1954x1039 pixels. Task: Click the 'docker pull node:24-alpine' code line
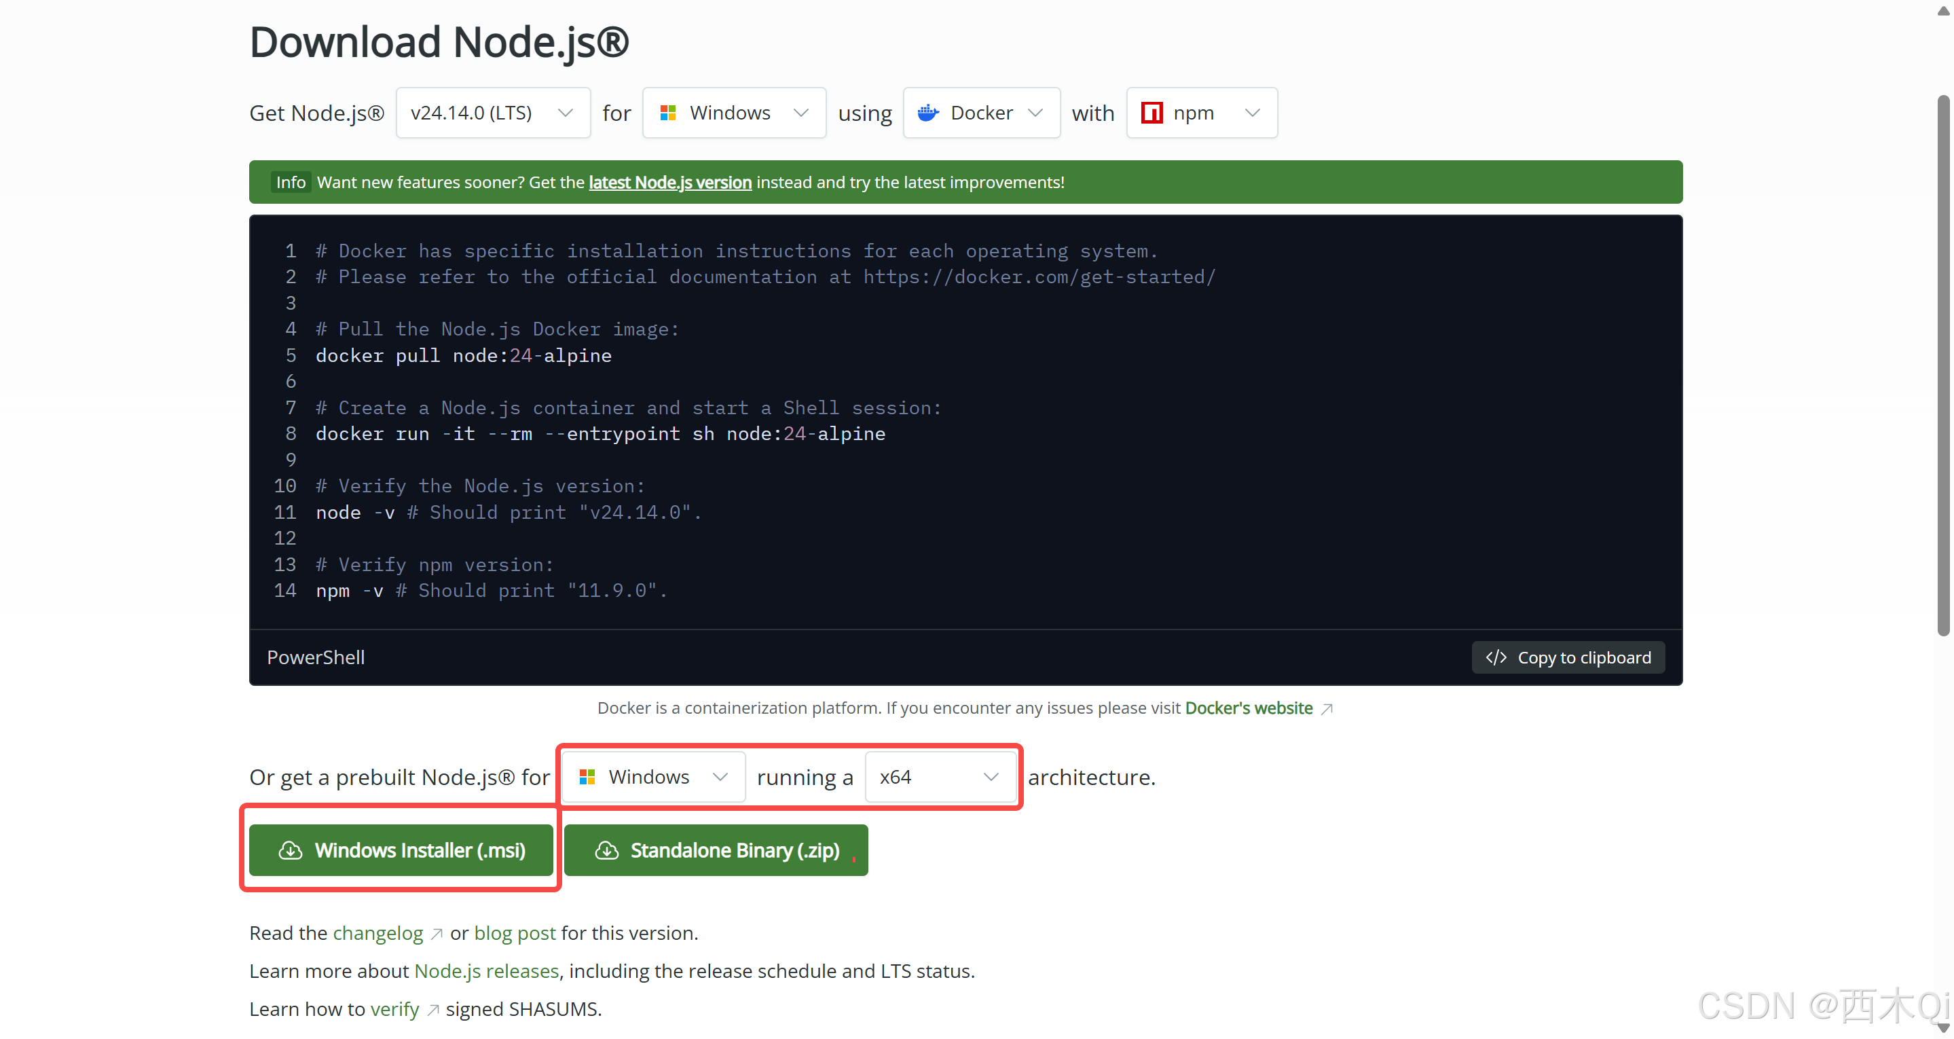[463, 356]
